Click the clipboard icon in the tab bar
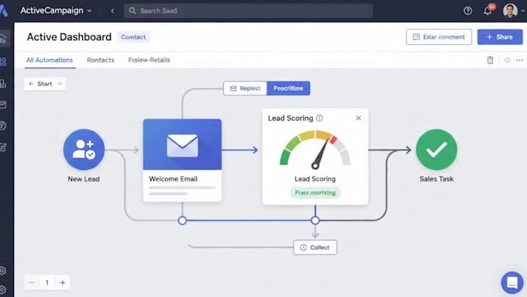The width and height of the screenshot is (527, 297). coord(490,60)
